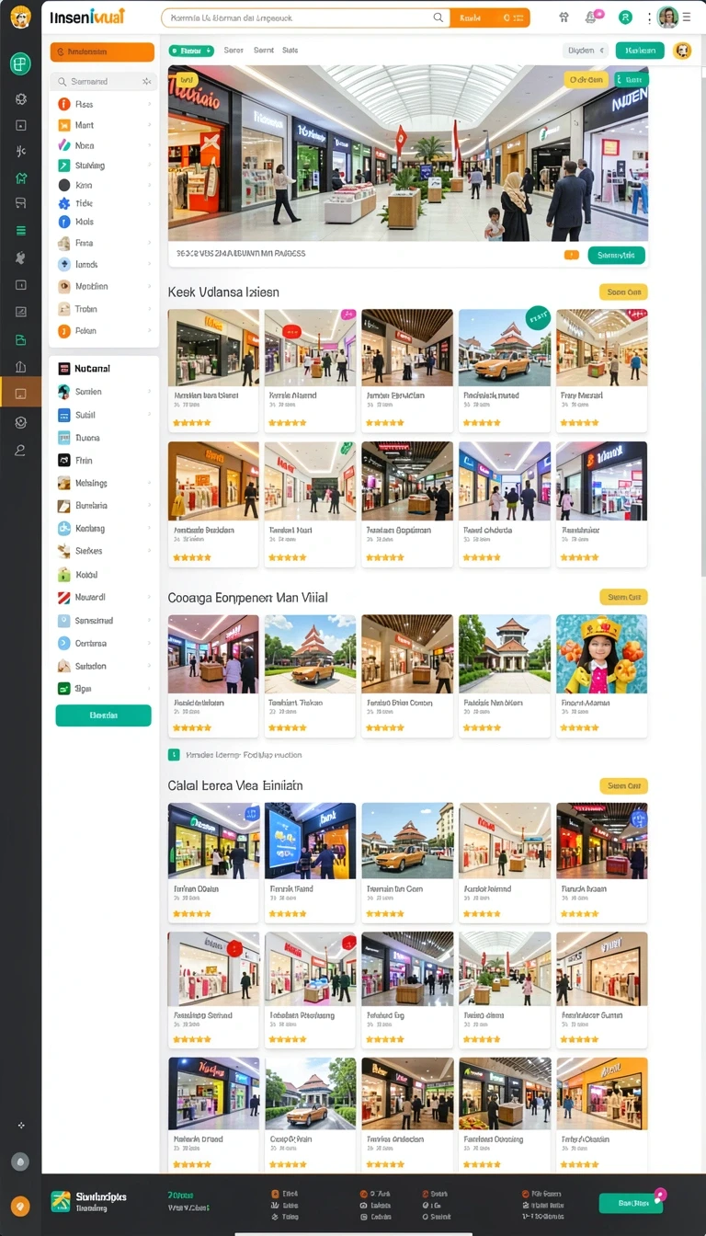Click the green arrow icon beside 'Stuvking'

point(64,166)
